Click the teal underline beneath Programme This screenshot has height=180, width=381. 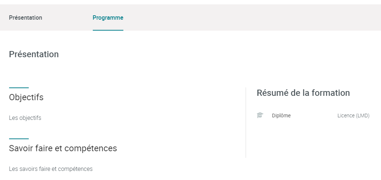coord(108,30)
